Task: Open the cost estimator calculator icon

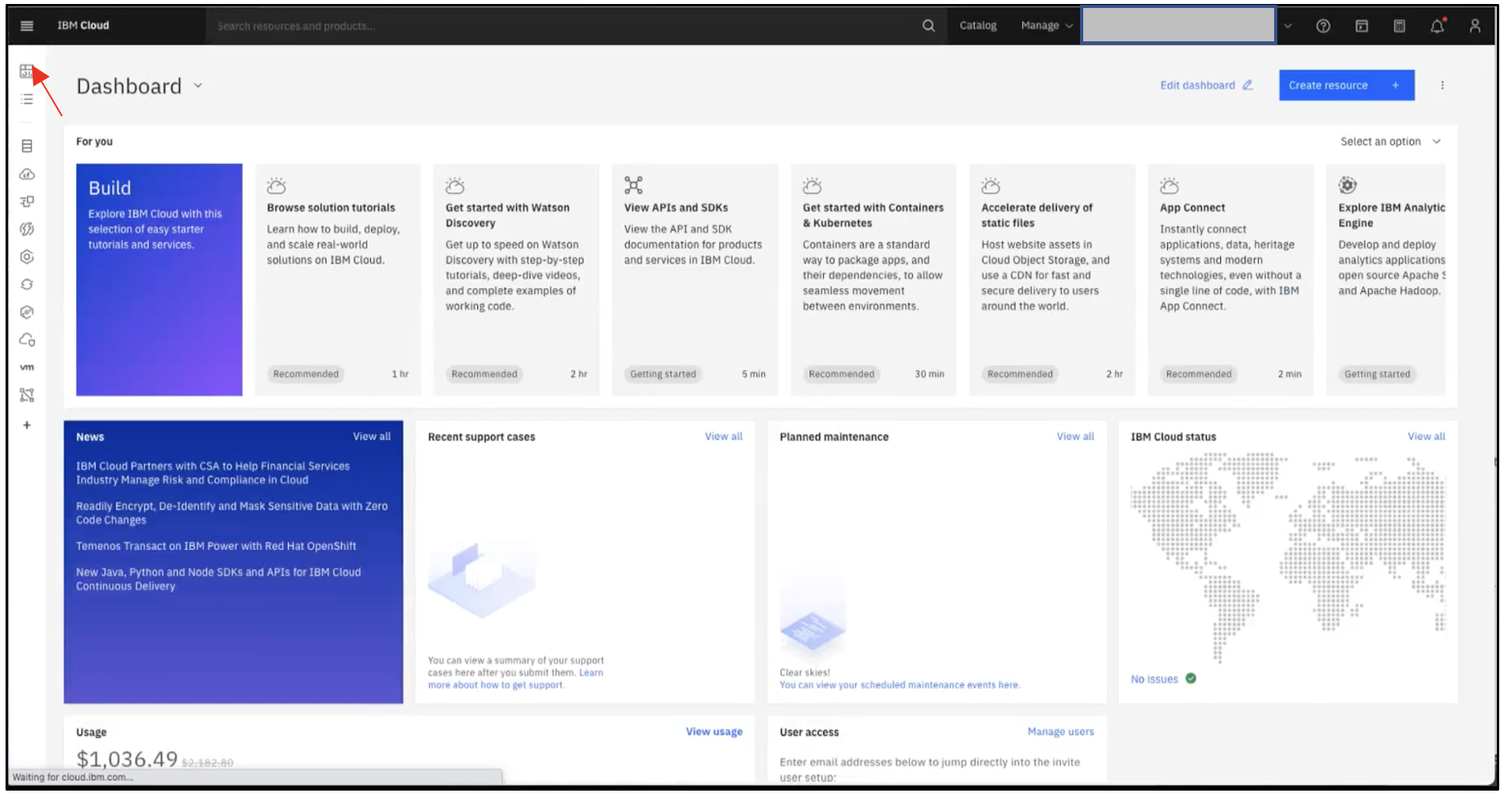Action: pyautogui.click(x=1399, y=25)
